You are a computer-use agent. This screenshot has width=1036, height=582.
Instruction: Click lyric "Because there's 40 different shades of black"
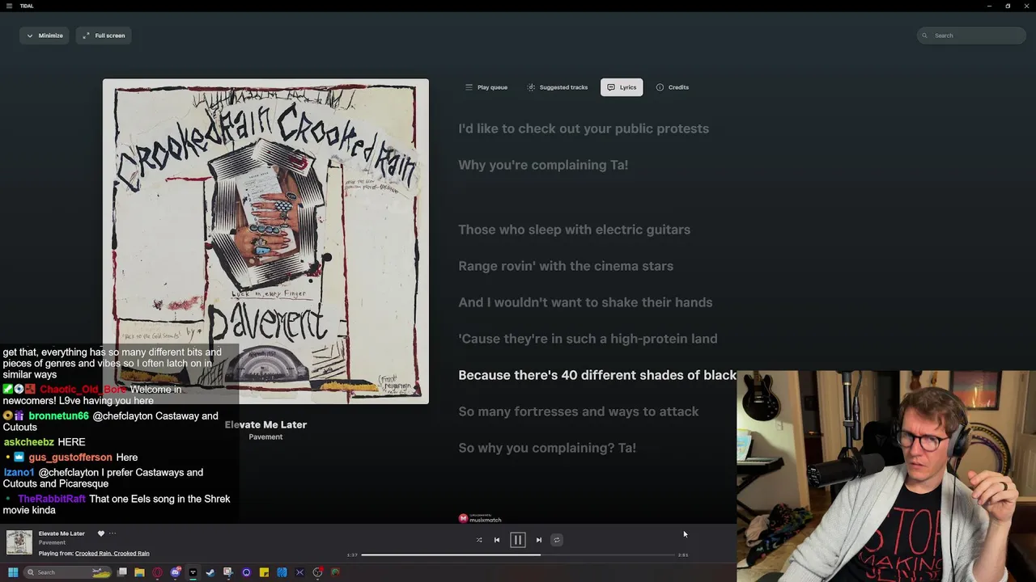597,375
